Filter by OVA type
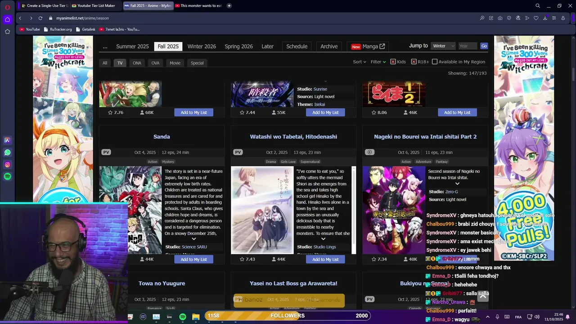Image resolution: width=576 pixels, height=324 pixels. [155, 63]
